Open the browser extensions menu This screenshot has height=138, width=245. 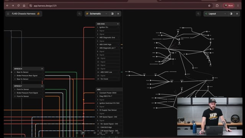pyautogui.click(x=217, y=6)
